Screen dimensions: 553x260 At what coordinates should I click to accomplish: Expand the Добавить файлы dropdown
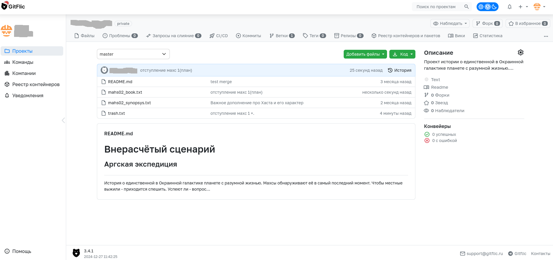click(x=365, y=54)
